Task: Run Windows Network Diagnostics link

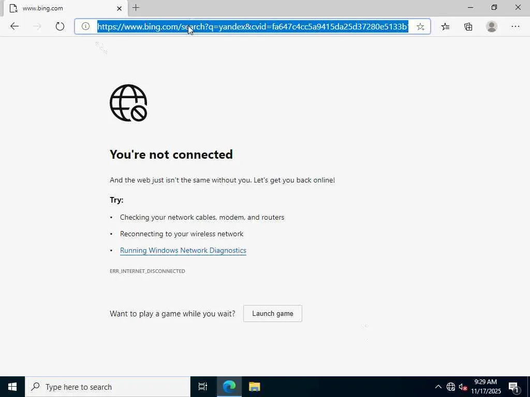Action: coord(183,251)
